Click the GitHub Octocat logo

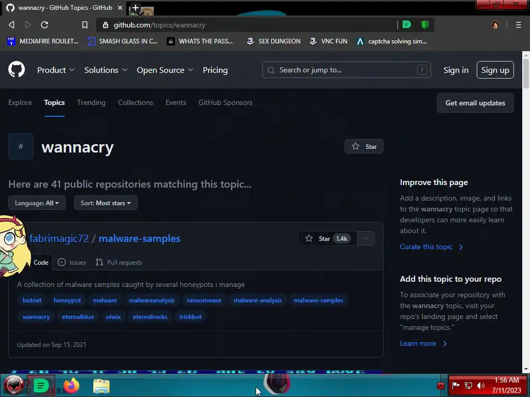pyautogui.click(x=16, y=70)
